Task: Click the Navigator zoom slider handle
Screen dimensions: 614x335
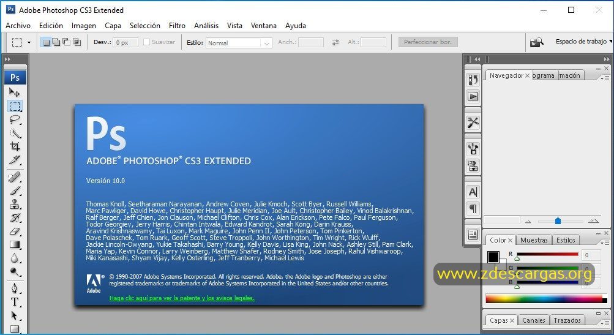Action: click(558, 221)
